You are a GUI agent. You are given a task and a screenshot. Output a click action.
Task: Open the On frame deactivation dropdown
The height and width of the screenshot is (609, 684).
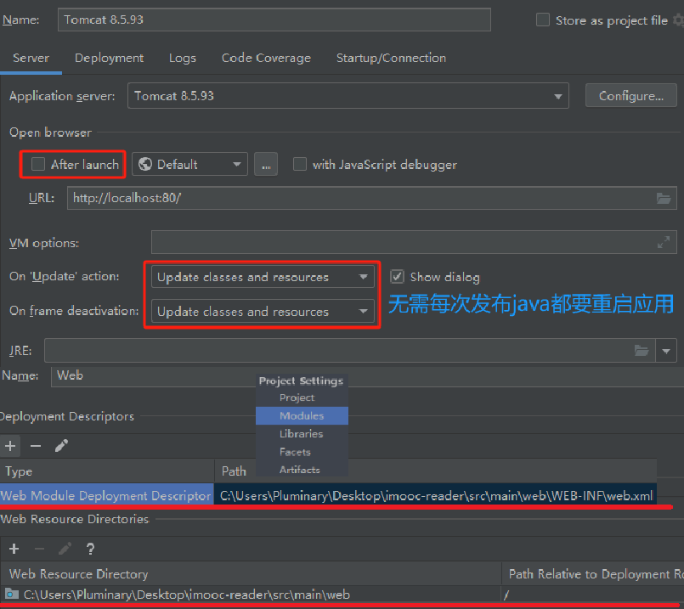pos(263,311)
